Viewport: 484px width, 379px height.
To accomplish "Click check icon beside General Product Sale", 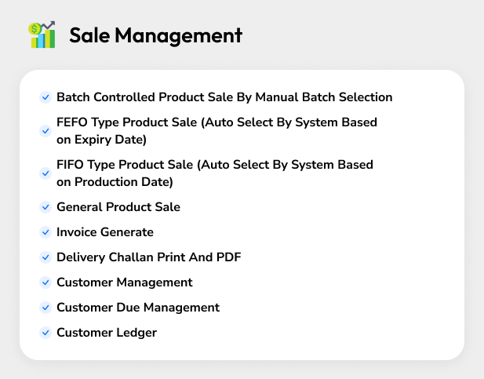I will coord(45,207).
